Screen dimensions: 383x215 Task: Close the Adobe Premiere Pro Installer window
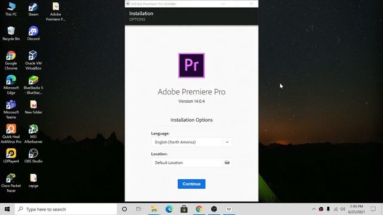tap(251, 4)
